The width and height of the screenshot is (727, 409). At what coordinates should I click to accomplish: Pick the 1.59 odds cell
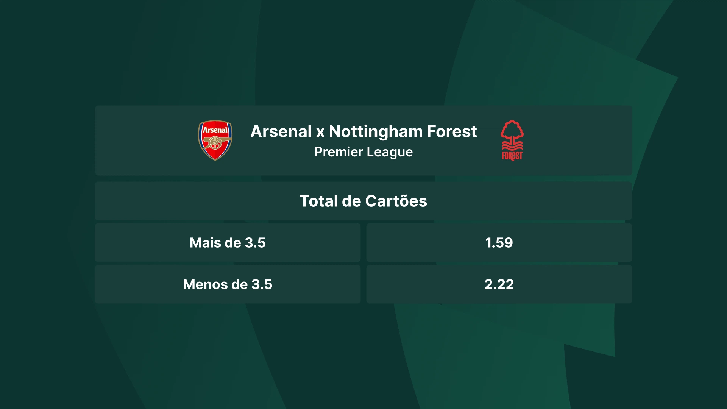[x=499, y=243]
